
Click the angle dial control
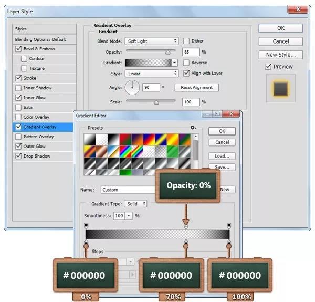point(132,88)
